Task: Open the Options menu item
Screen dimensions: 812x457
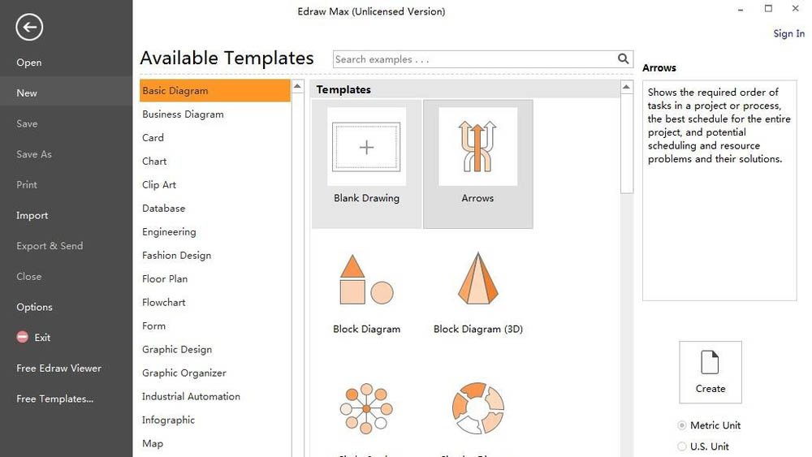Action: 34,307
